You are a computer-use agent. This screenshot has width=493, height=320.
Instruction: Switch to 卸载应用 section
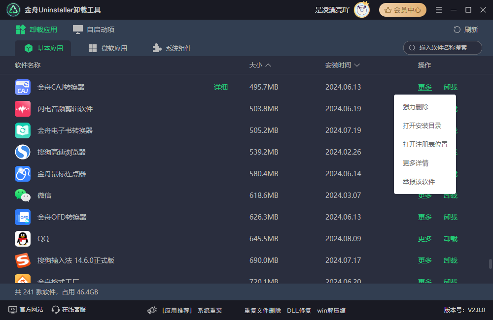pos(36,30)
